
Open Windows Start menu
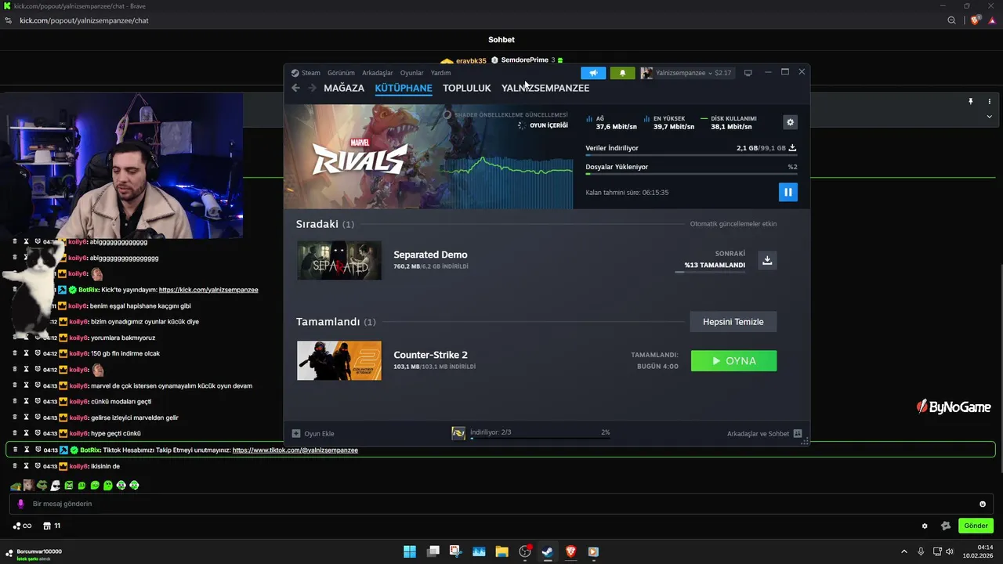pyautogui.click(x=410, y=551)
